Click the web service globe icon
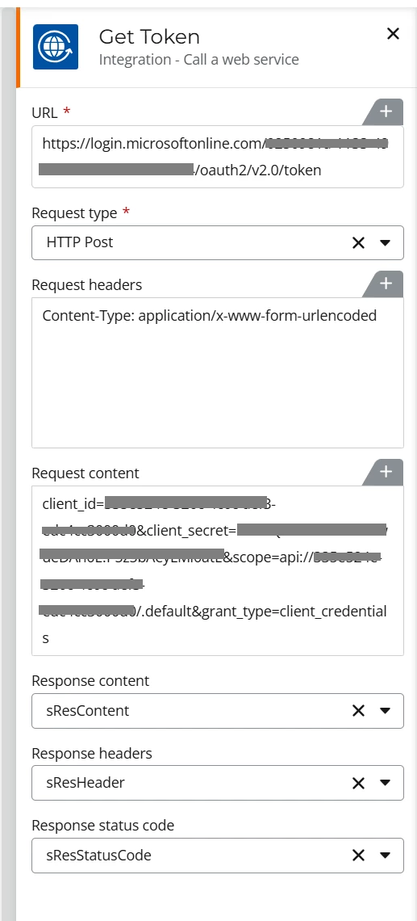 pos(56,46)
